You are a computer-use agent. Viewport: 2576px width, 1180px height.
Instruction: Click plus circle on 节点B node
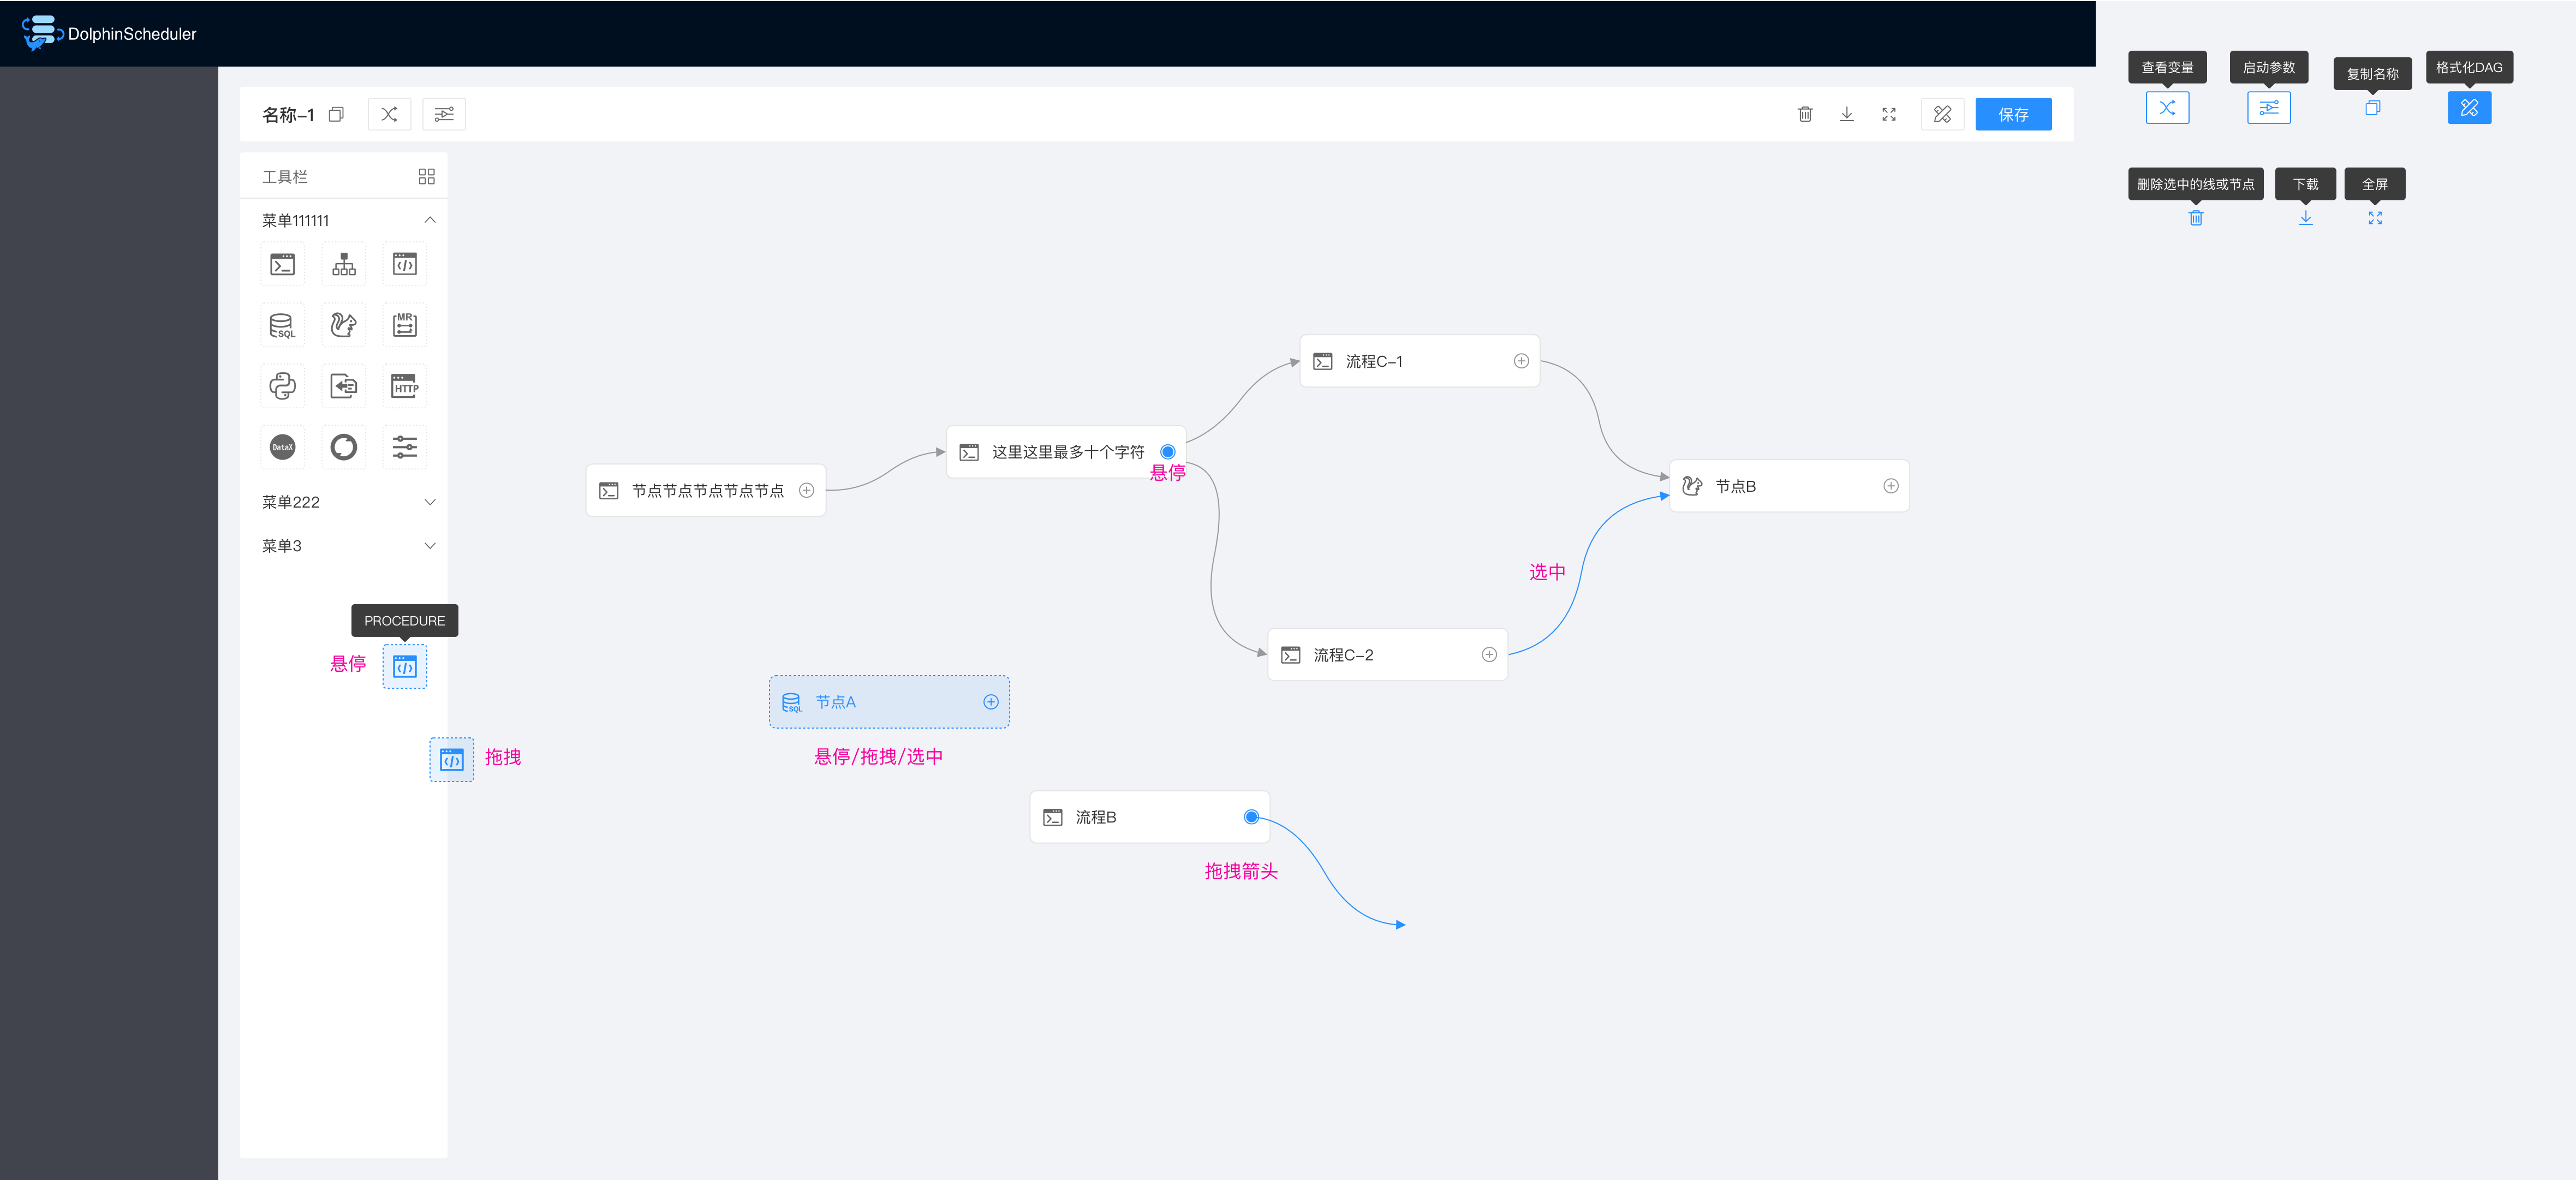[1891, 486]
